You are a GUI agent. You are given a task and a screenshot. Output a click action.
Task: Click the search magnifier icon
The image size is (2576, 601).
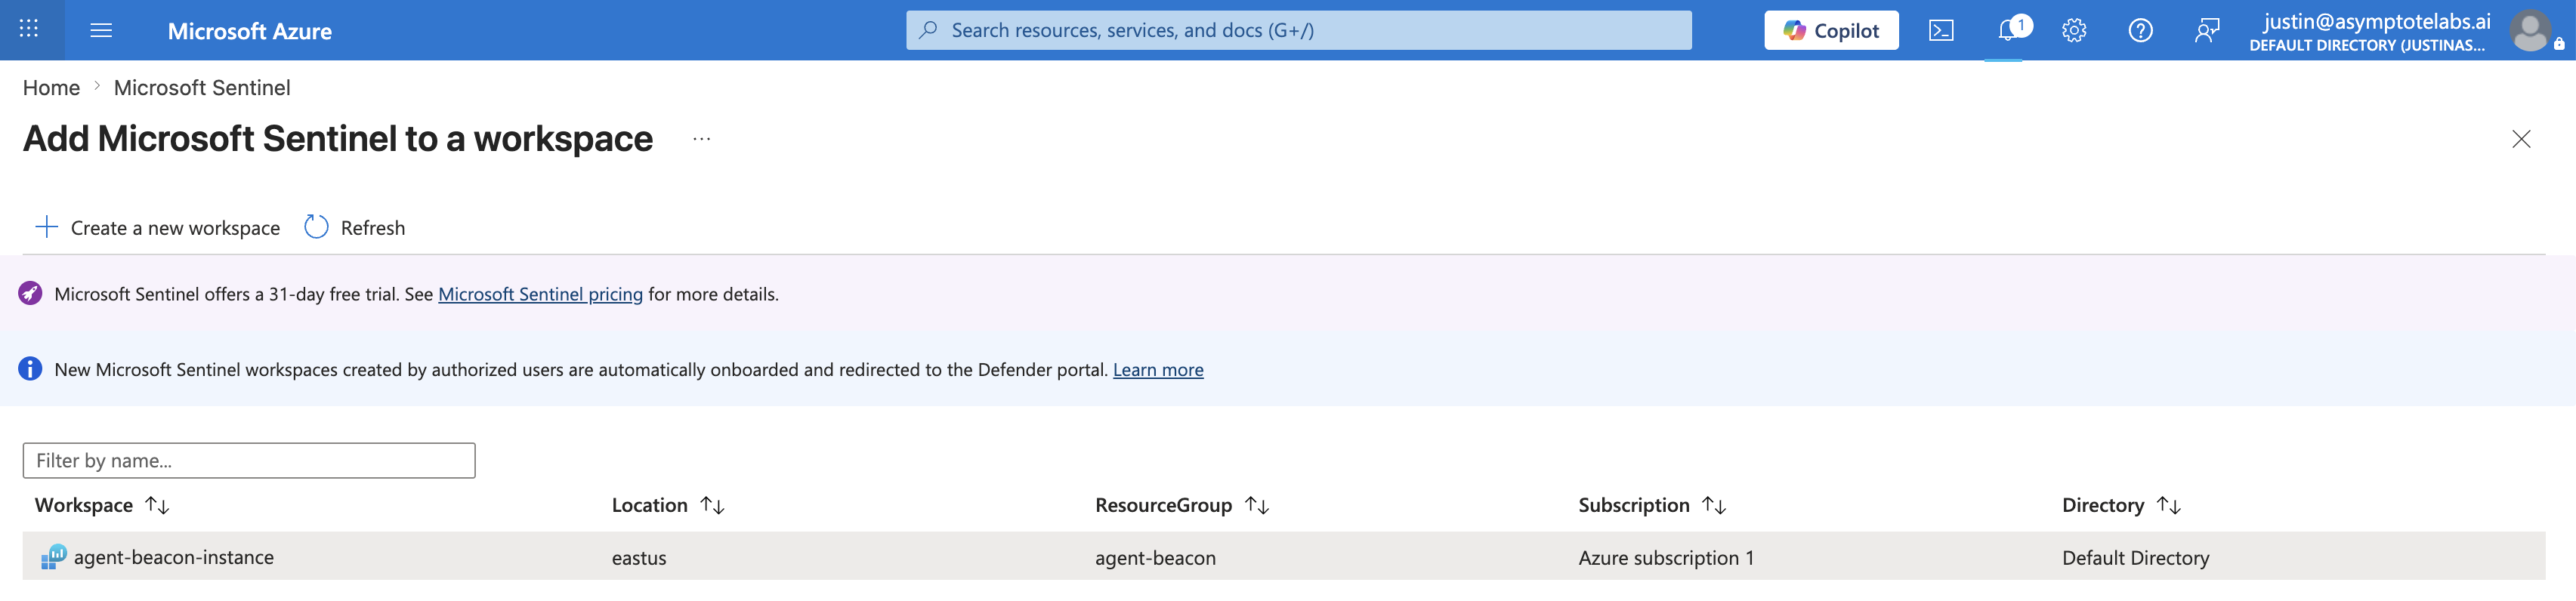(x=928, y=30)
